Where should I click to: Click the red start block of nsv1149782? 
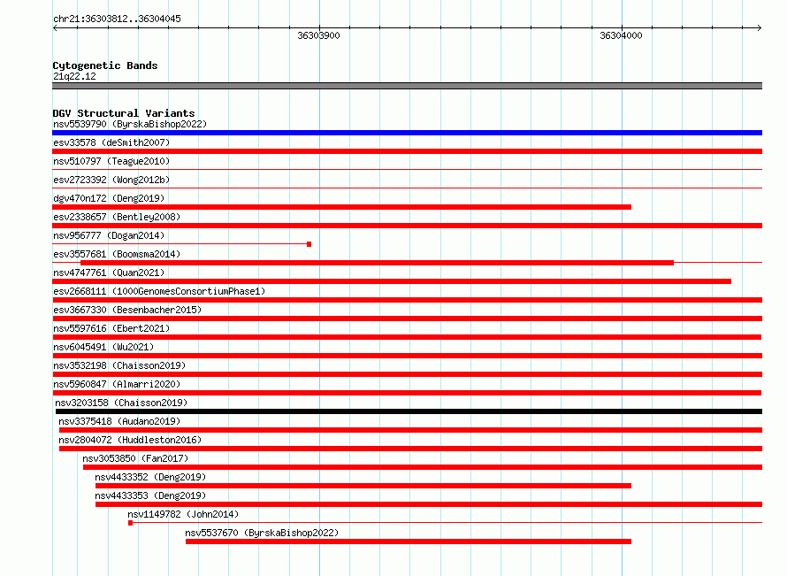[131, 523]
